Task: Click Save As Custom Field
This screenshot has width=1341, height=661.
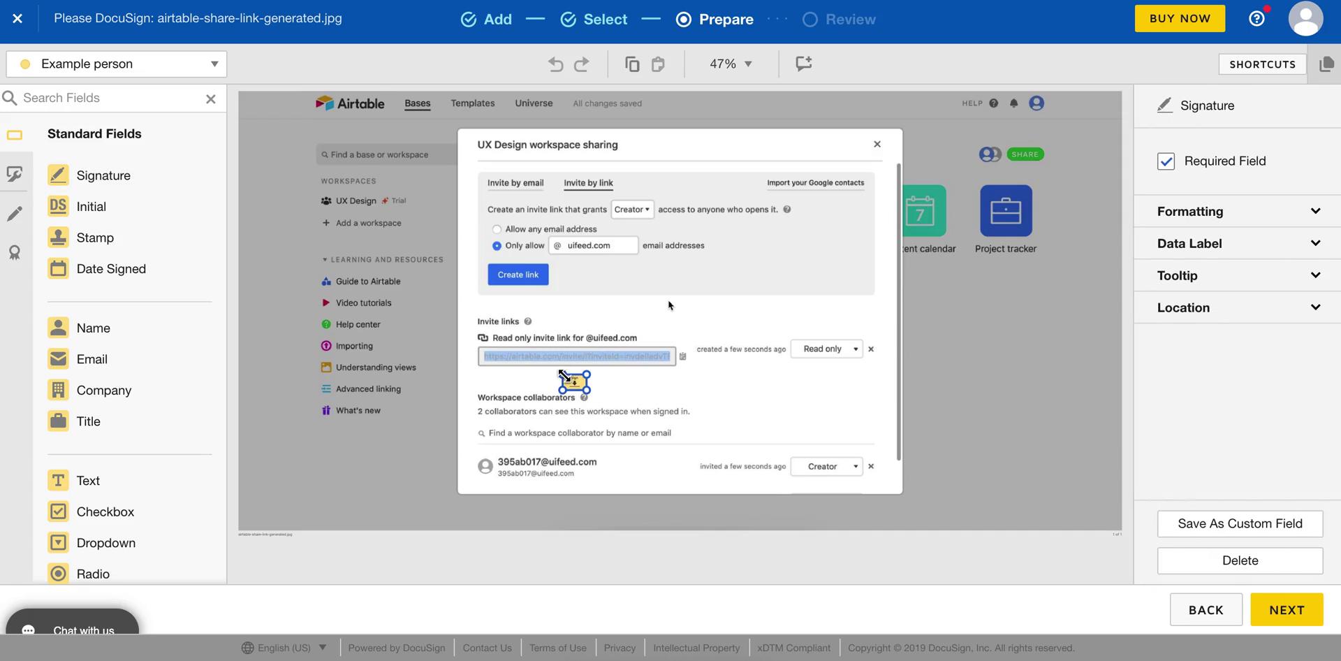Action: tap(1240, 523)
